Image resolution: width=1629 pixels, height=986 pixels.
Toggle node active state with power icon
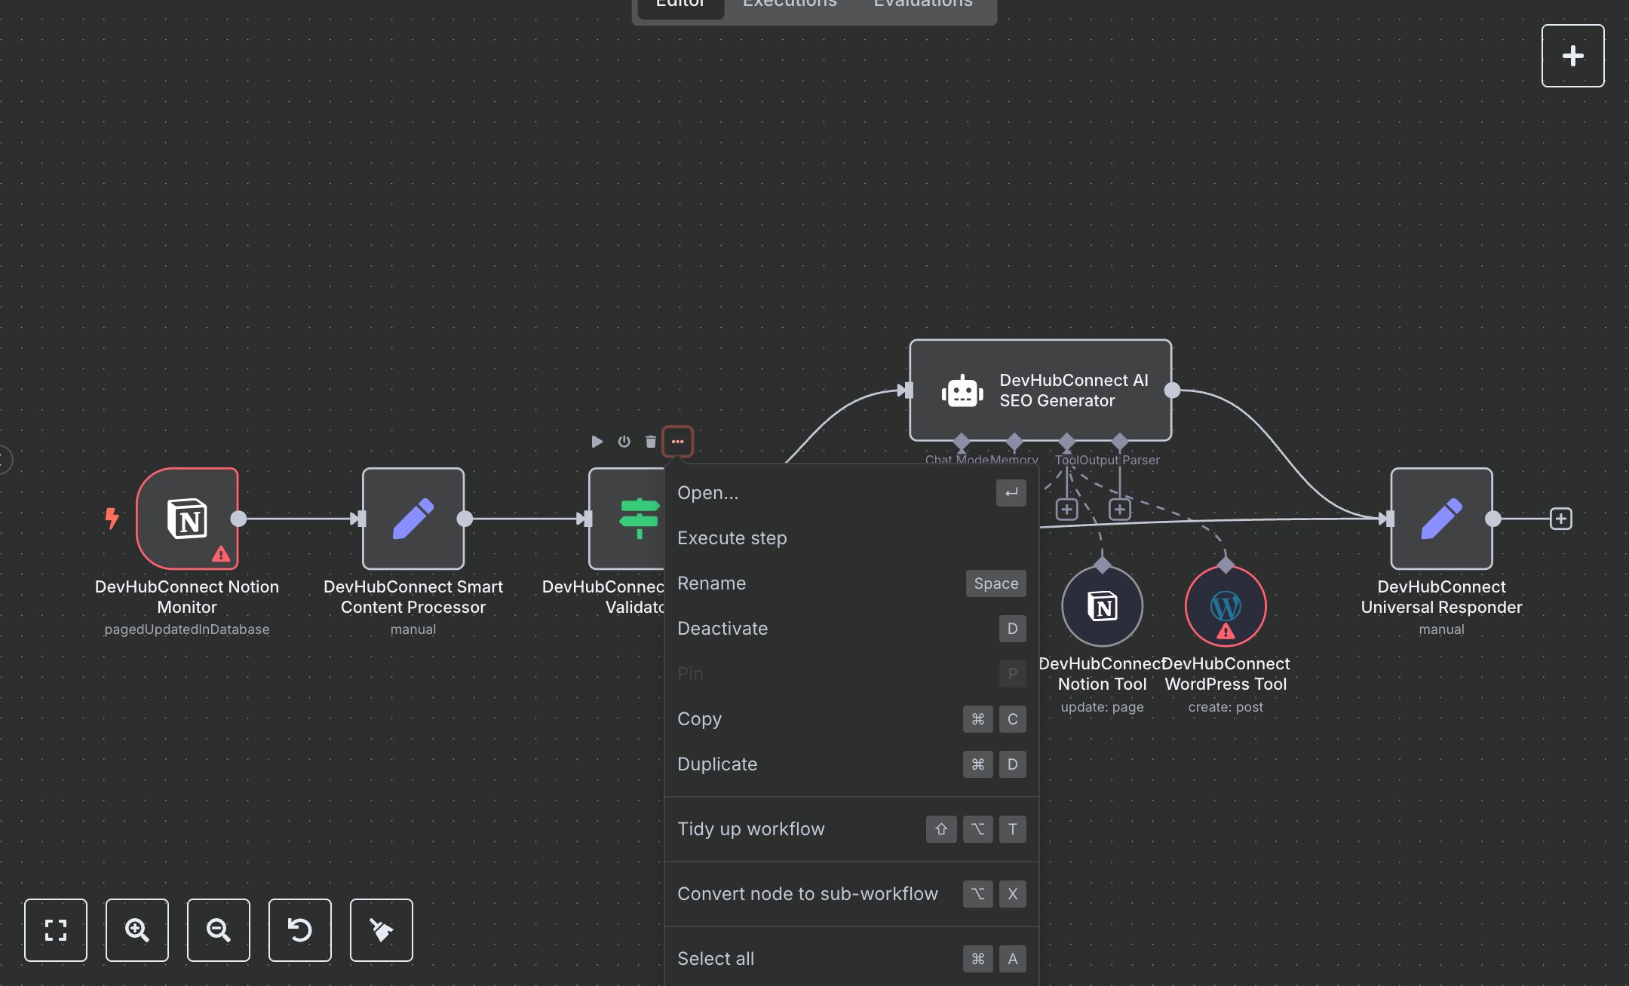[x=624, y=441]
